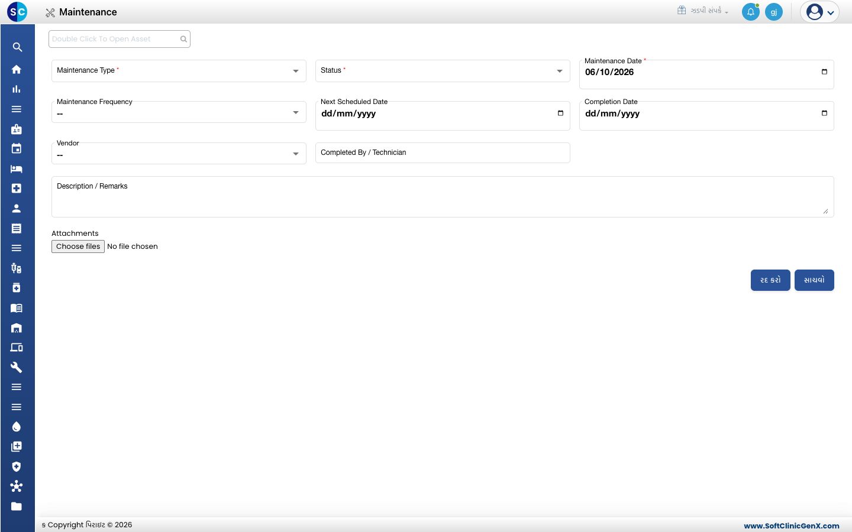Click the search magnifier in the sidebar
This screenshot has height=532, width=852.
click(17, 47)
